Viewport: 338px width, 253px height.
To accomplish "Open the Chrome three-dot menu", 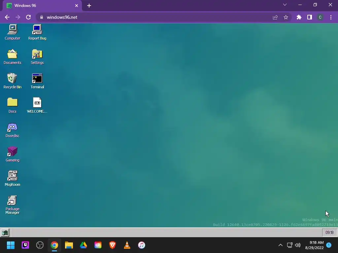I will (331, 17).
